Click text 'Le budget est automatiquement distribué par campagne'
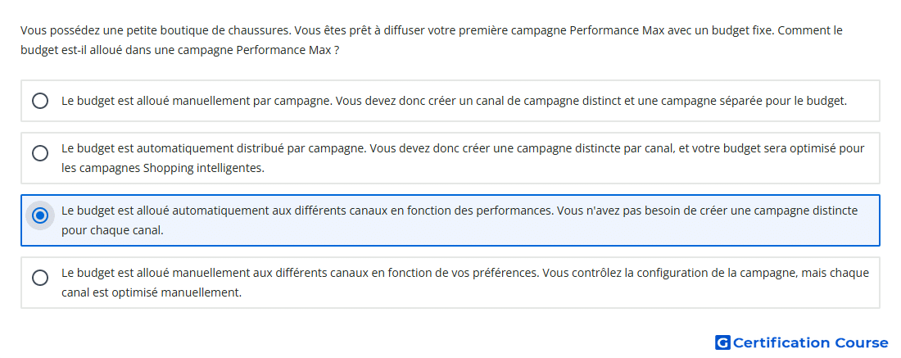This screenshot has height=358, width=901. (x=213, y=148)
